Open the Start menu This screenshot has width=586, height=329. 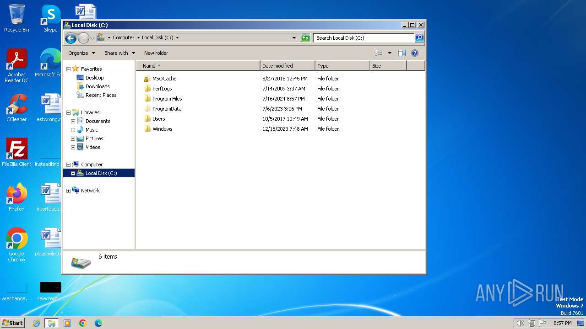coord(12,323)
